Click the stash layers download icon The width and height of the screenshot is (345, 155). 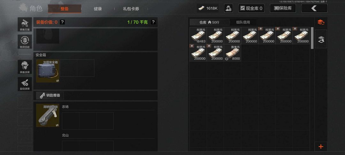click(321, 39)
